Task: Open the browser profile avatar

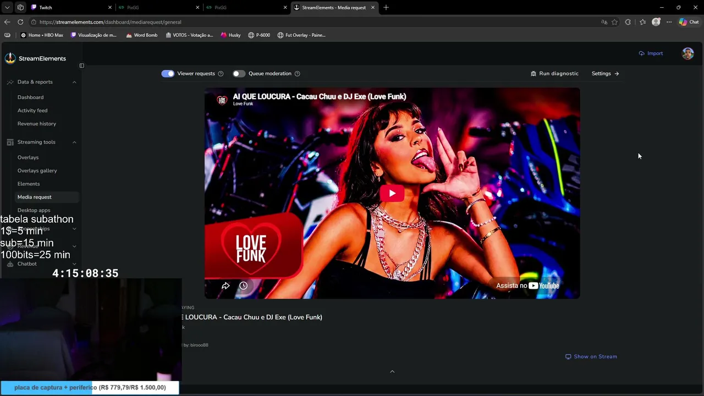Action: pyautogui.click(x=656, y=22)
